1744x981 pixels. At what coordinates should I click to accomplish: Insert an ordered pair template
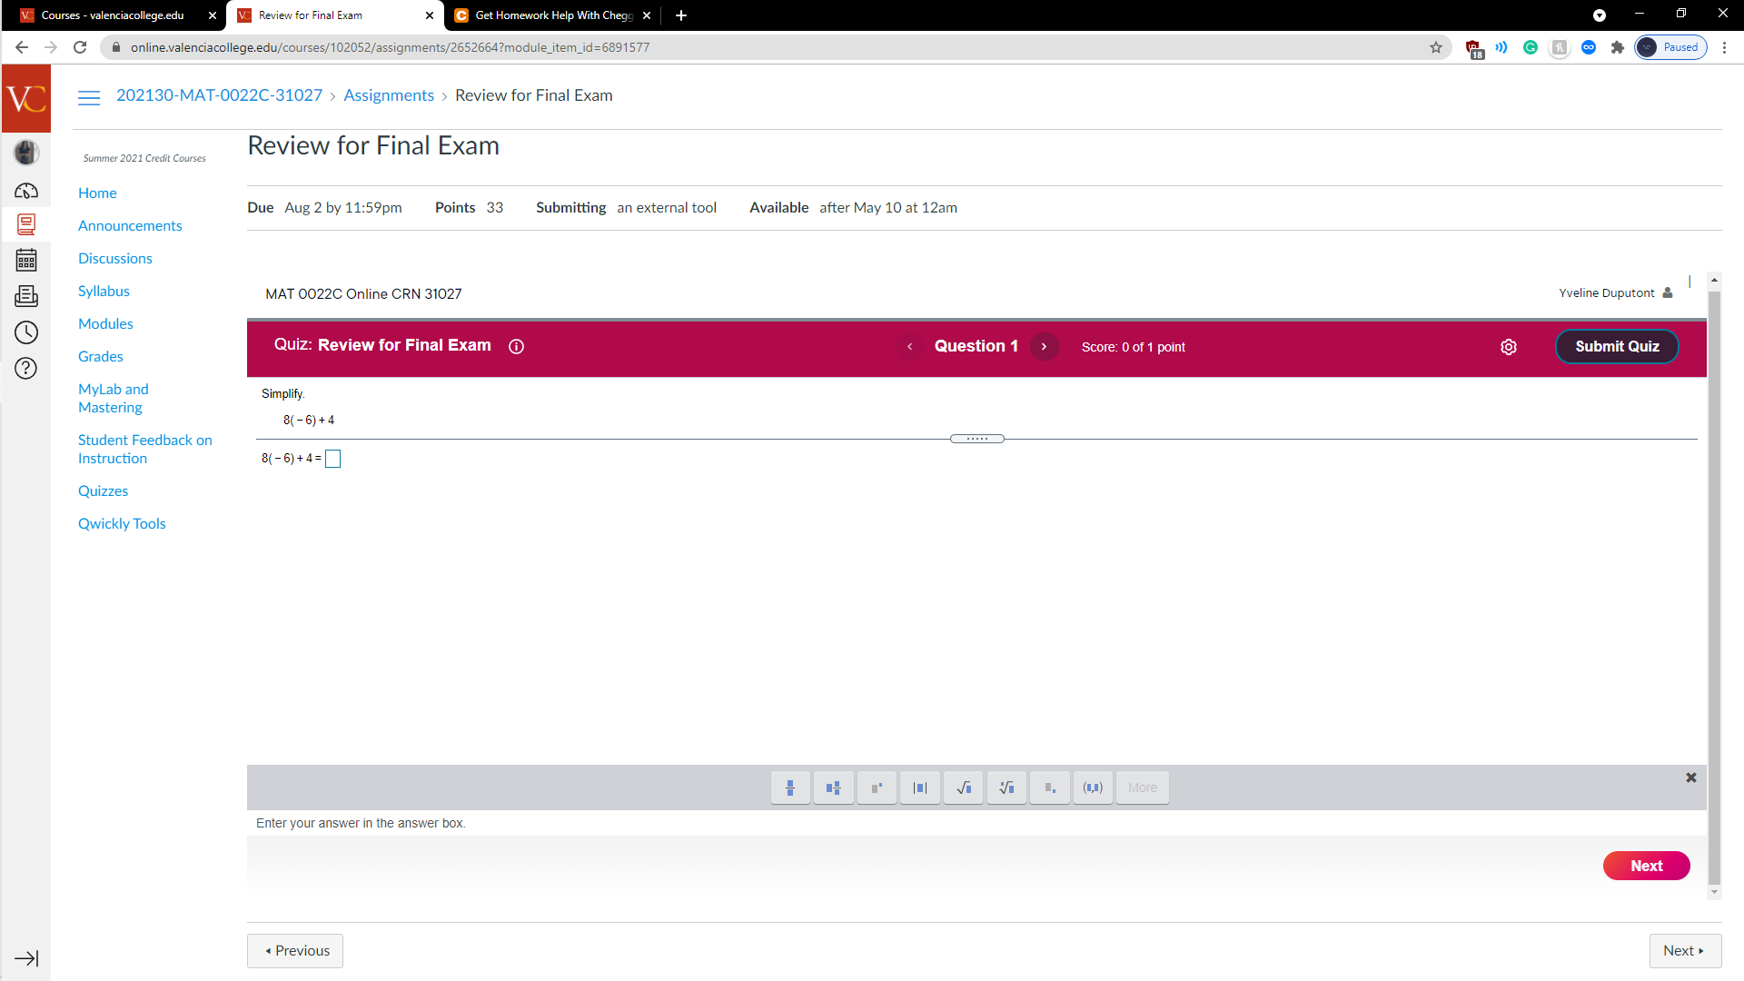pyautogui.click(x=1093, y=788)
